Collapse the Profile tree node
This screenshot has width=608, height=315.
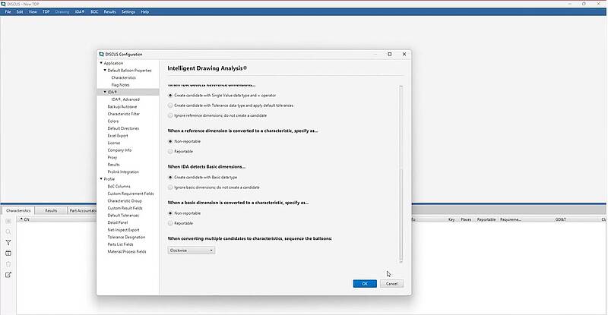(x=100, y=179)
